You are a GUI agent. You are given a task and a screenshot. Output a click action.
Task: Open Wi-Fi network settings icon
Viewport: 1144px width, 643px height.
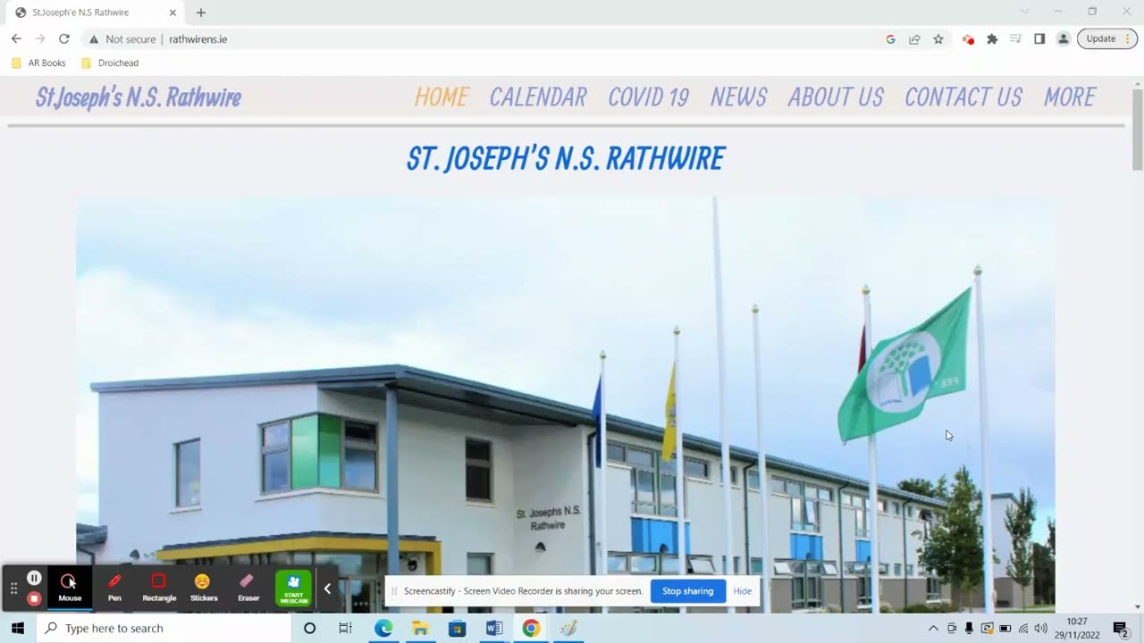pos(1023,629)
